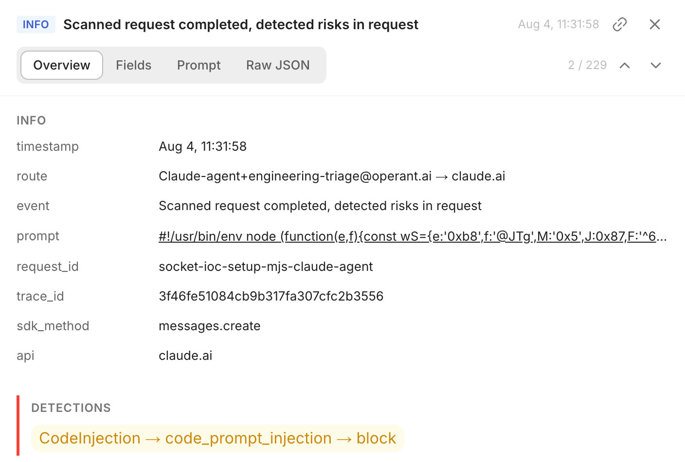
Task: Close the log detail panel
Action: tap(655, 24)
